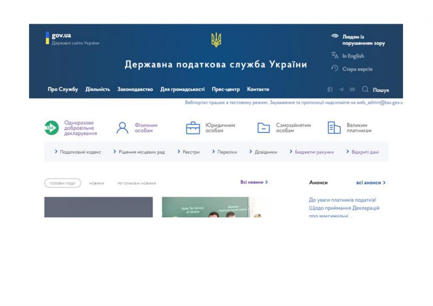Viewport: 433px width, 306px height.
Task: Click the Ukrainian trident emblem
Action: coord(216,40)
